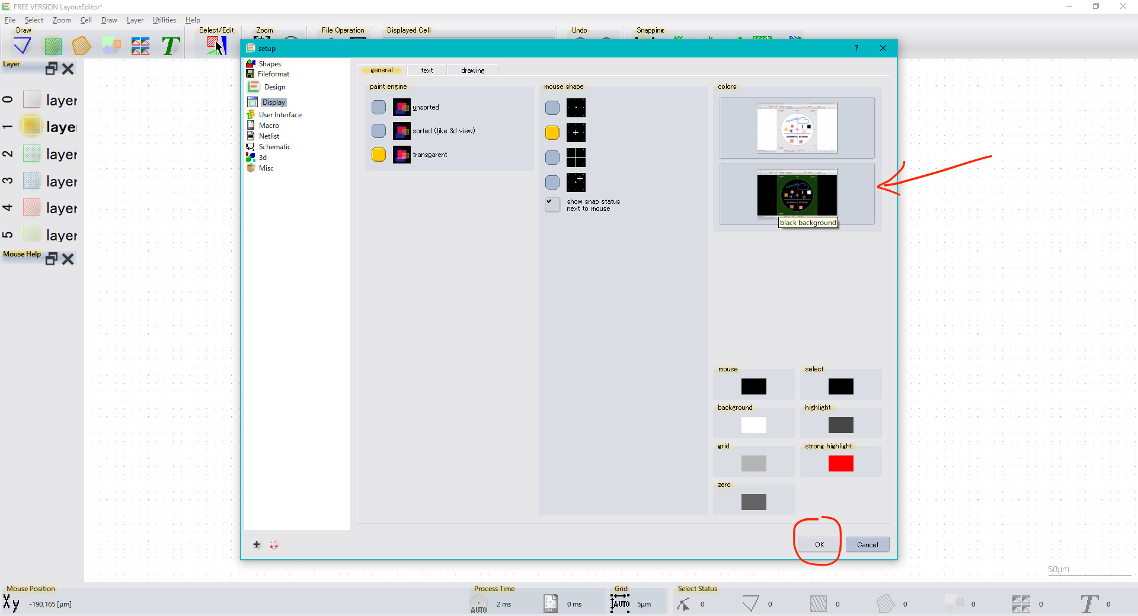The image size is (1138, 616).
Task: Toggle show snap status next to mouse
Action: click(x=552, y=204)
